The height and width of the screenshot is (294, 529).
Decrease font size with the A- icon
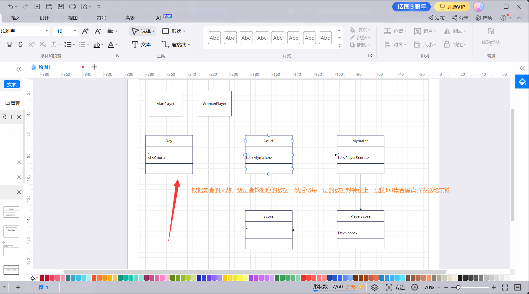coord(98,31)
